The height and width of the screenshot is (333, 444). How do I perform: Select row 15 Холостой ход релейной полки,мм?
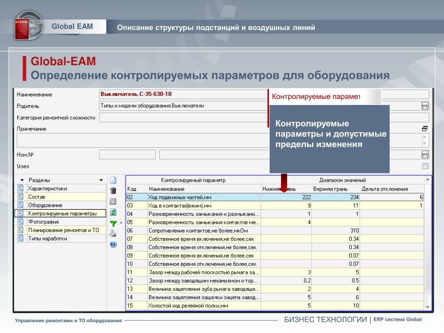pos(274,306)
